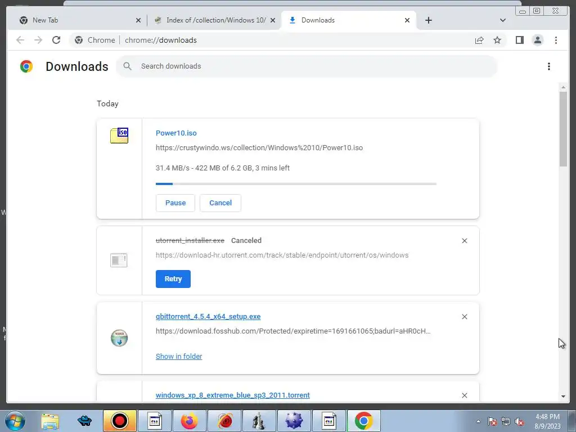Pause the Power10.iso download
Image resolution: width=576 pixels, height=432 pixels.
175,202
